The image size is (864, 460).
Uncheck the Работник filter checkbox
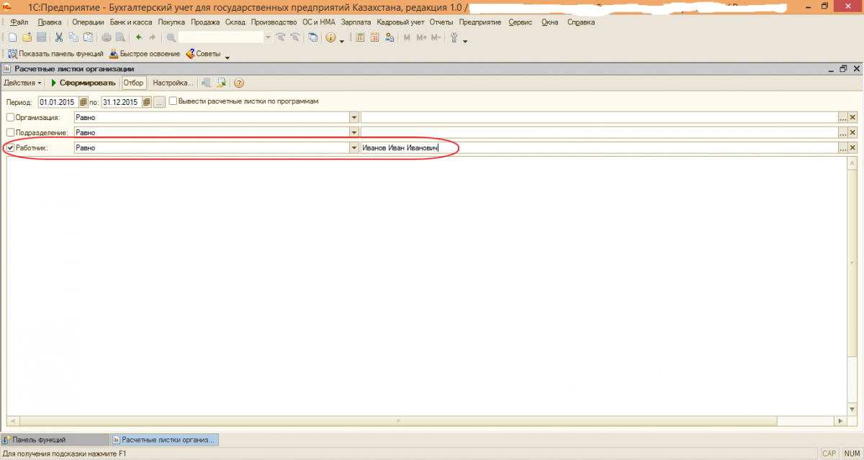[x=10, y=147]
